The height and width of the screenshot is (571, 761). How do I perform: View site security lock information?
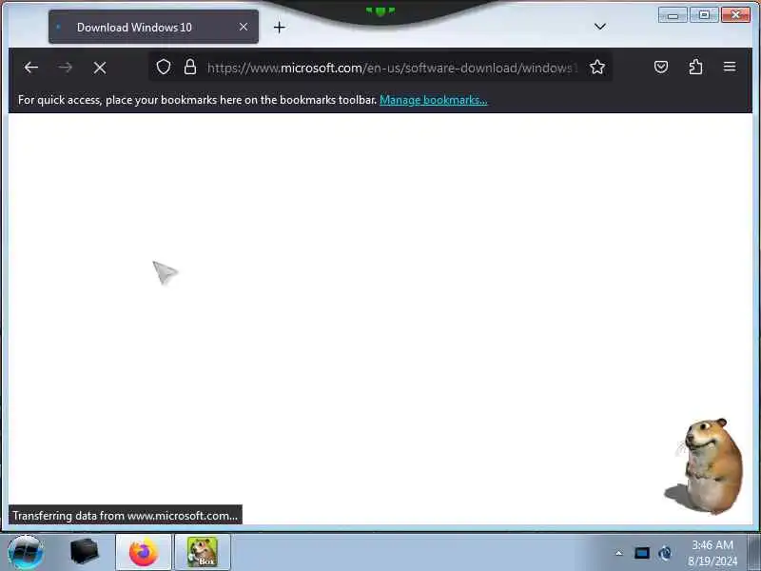pos(190,67)
